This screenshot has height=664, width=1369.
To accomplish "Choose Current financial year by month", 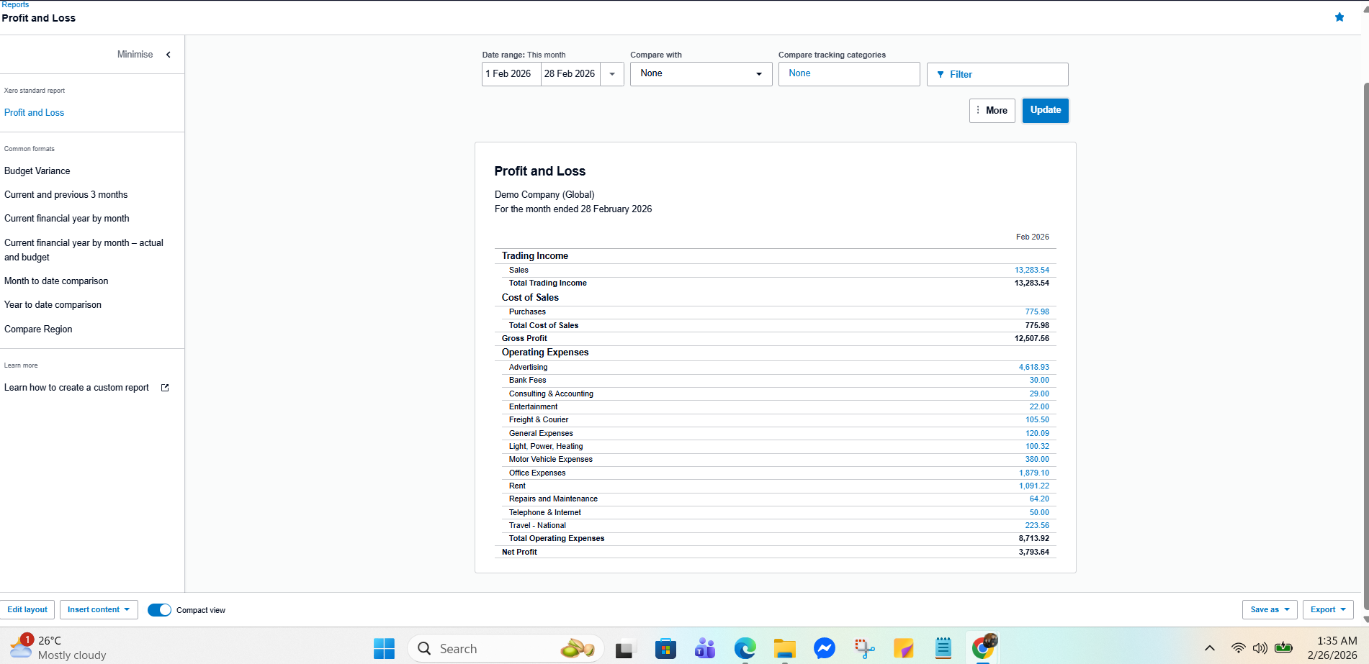I will [67, 219].
